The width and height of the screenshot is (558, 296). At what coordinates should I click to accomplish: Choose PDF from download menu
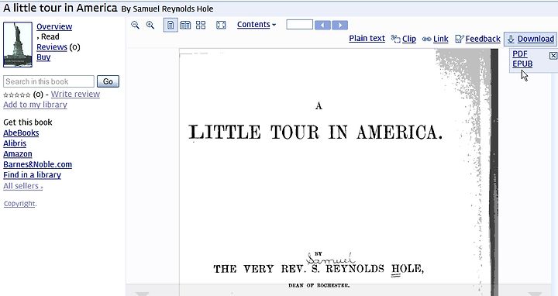click(x=519, y=53)
